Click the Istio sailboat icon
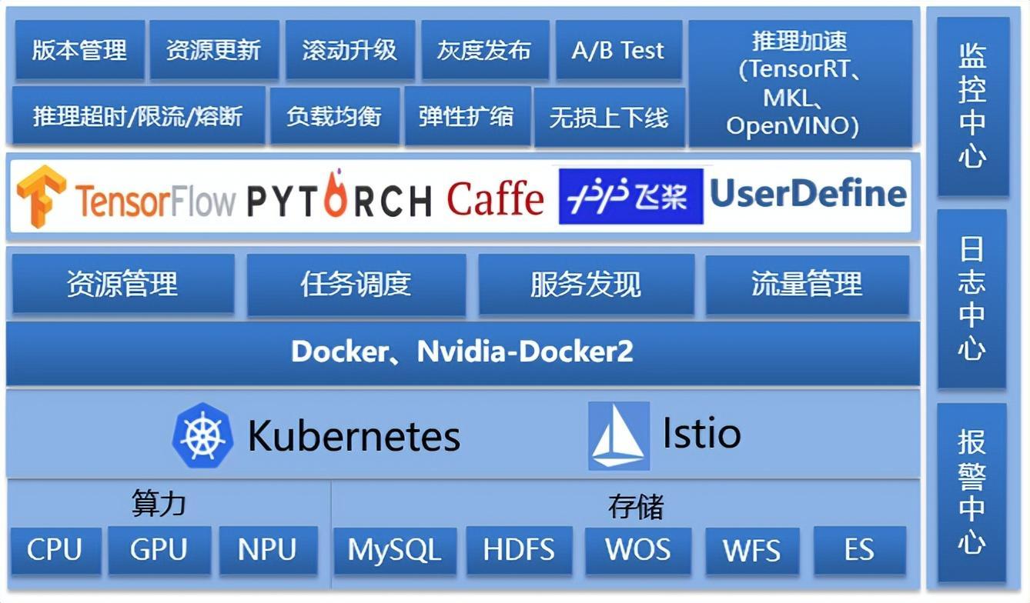 pyautogui.click(x=618, y=435)
